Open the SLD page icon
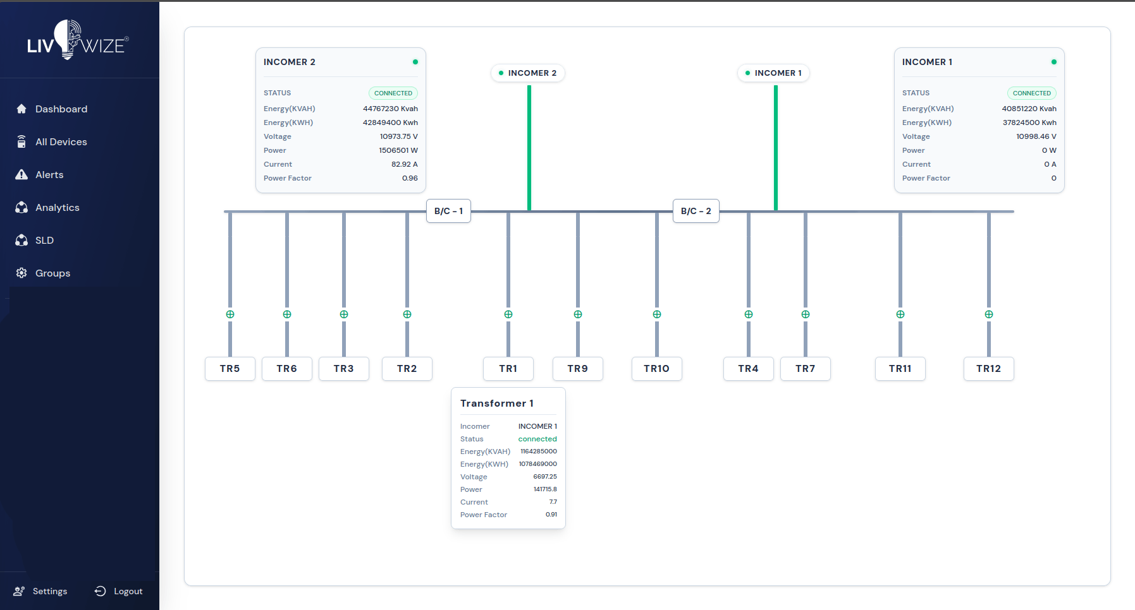Viewport: 1135px width, 610px height. (x=21, y=240)
